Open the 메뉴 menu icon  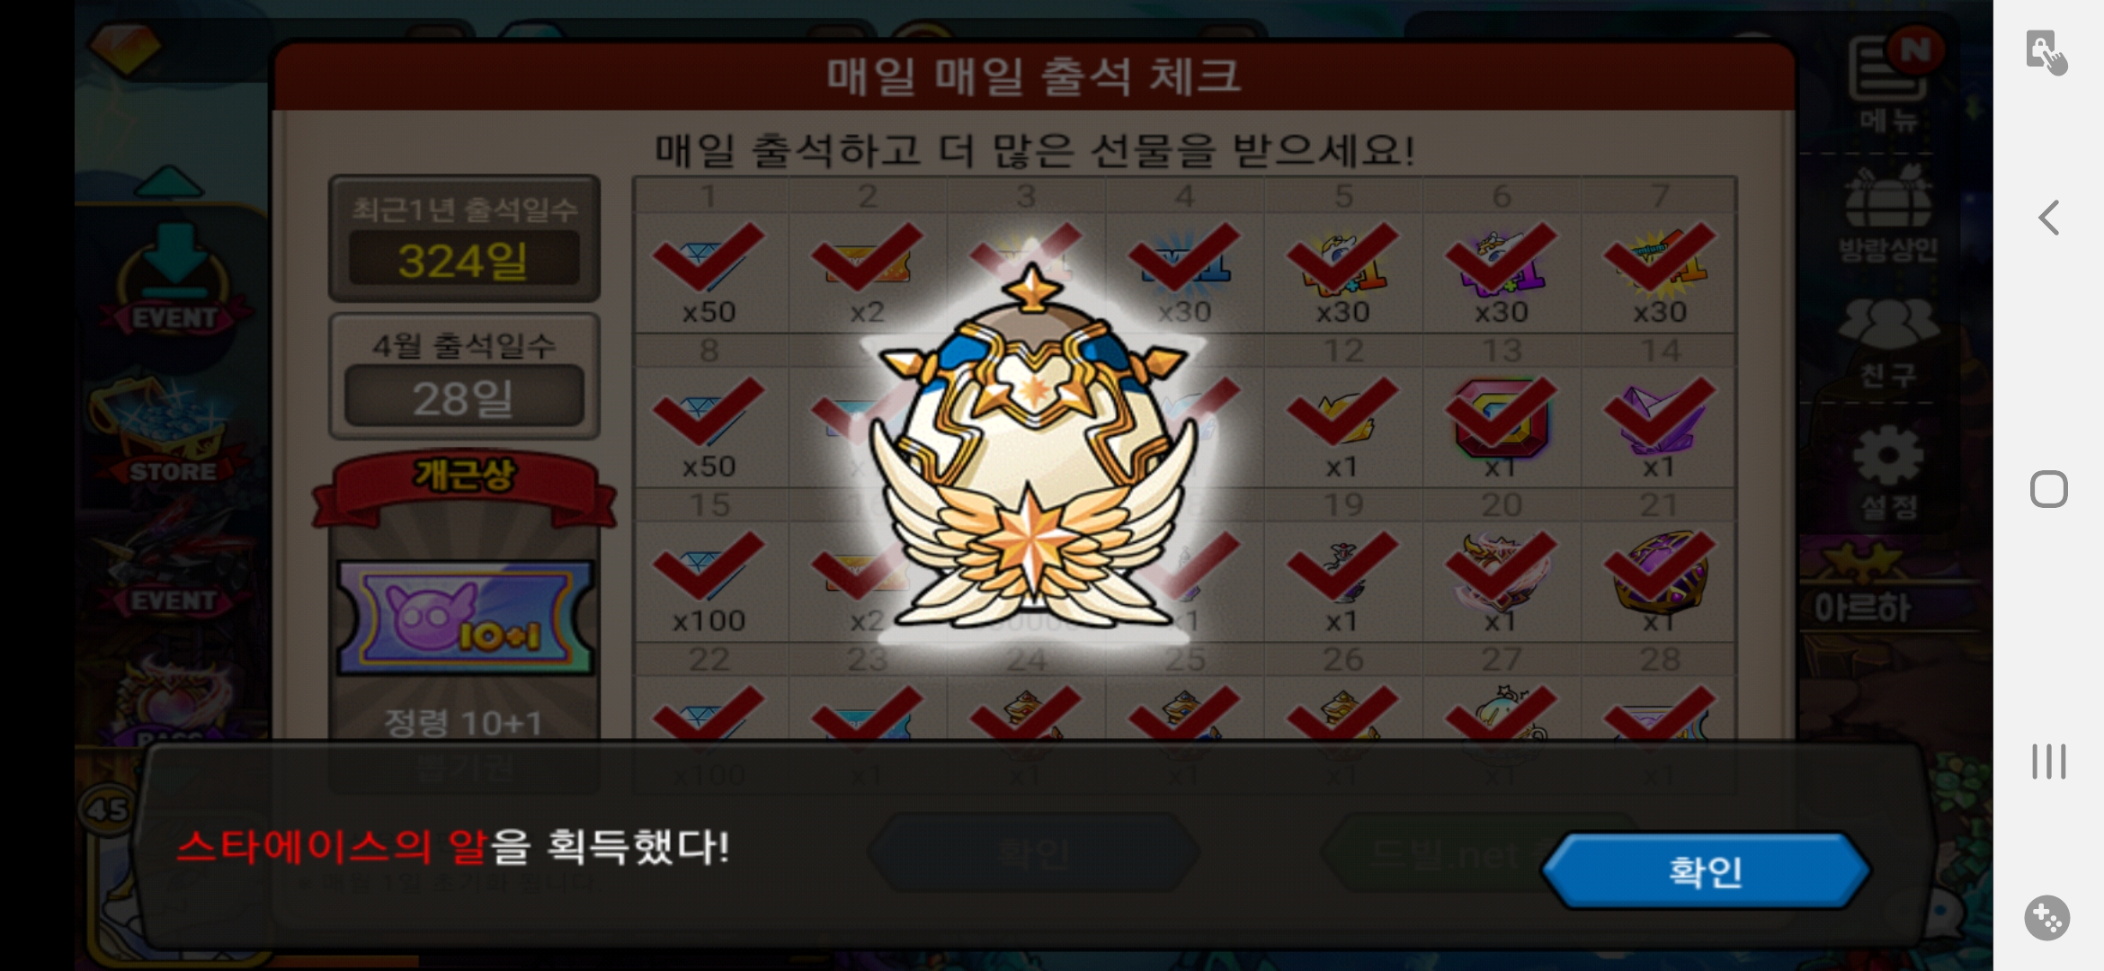click(1889, 81)
